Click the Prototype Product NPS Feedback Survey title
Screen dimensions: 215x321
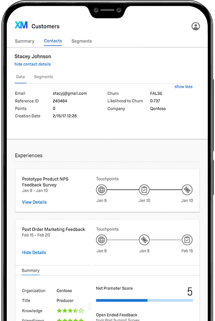[45, 182]
